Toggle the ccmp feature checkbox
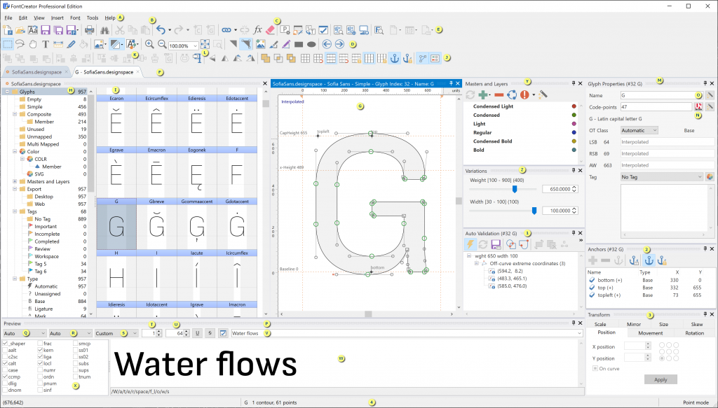718x408 pixels. click(x=5, y=377)
